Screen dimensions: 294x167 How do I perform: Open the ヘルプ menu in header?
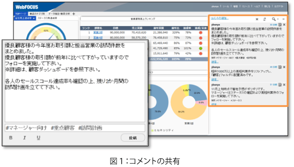(257, 6)
